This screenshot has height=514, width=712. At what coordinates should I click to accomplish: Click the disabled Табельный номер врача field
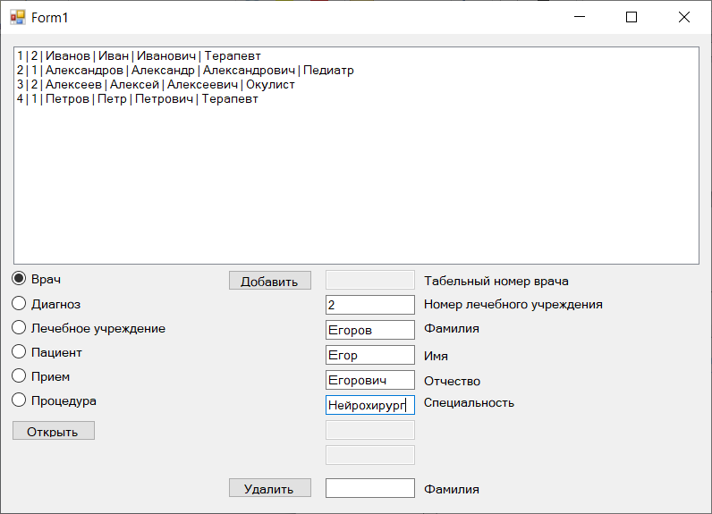pyautogui.click(x=370, y=280)
